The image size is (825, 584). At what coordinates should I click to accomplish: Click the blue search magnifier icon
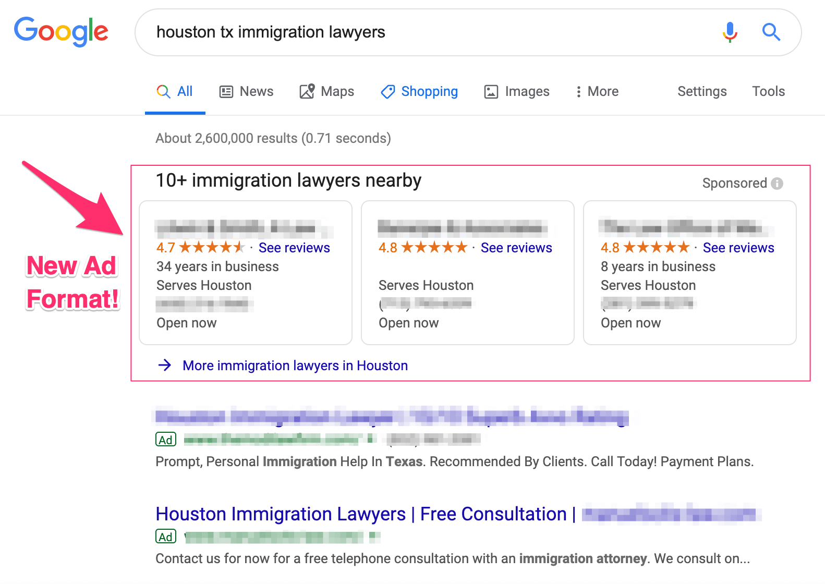(x=771, y=32)
